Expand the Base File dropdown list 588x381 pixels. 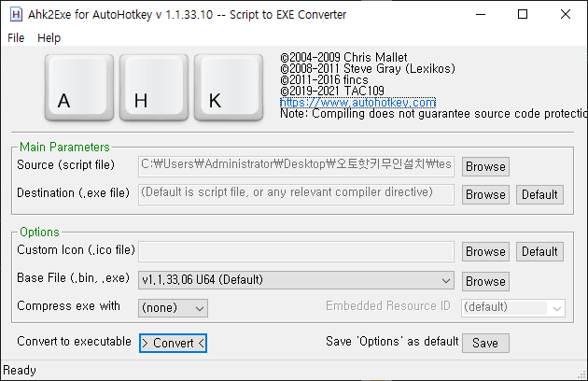tap(296, 280)
